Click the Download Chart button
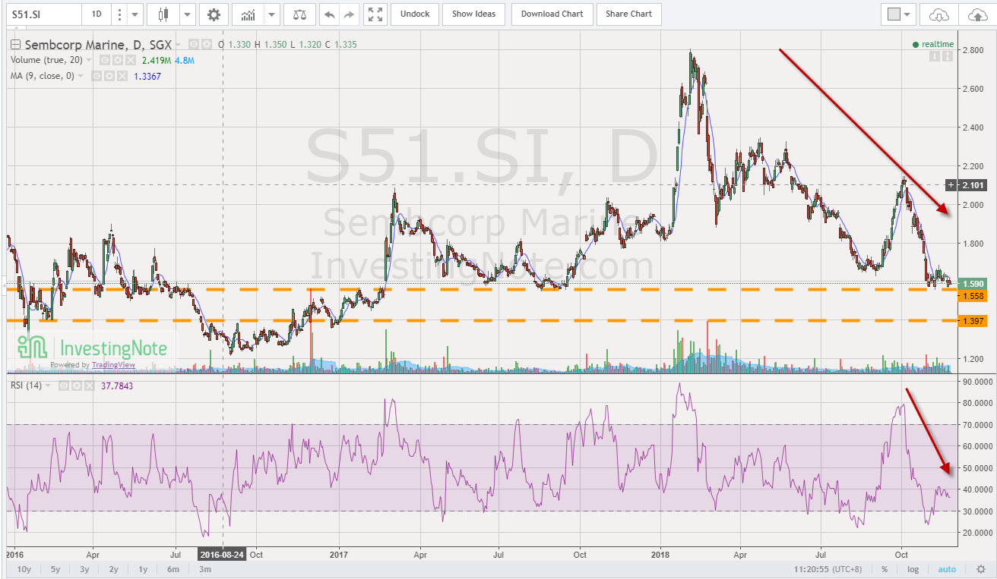The width and height of the screenshot is (997, 579). (552, 14)
